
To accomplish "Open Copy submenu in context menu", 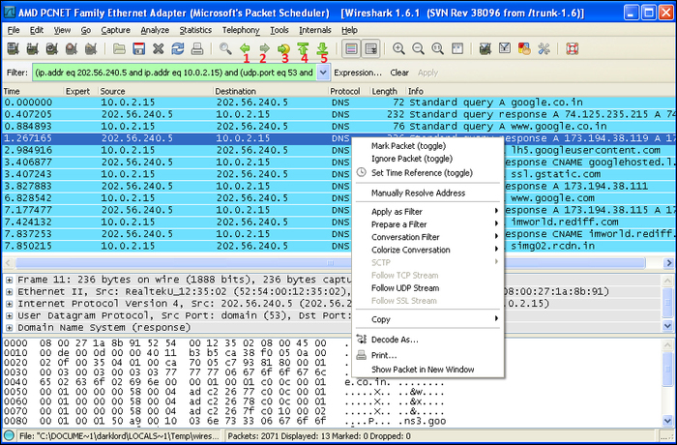I will click(x=427, y=319).
